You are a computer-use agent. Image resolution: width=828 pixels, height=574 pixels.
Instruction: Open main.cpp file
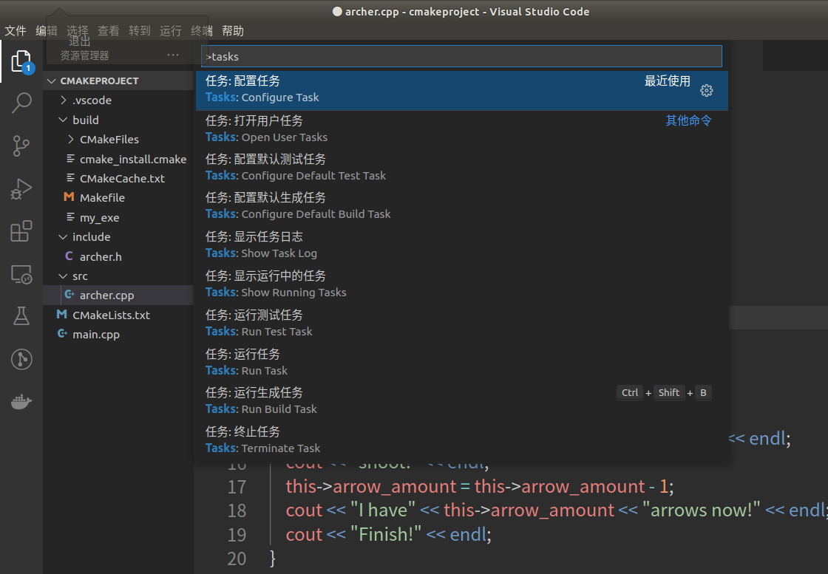pyautogui.click(x=118, y=335)
